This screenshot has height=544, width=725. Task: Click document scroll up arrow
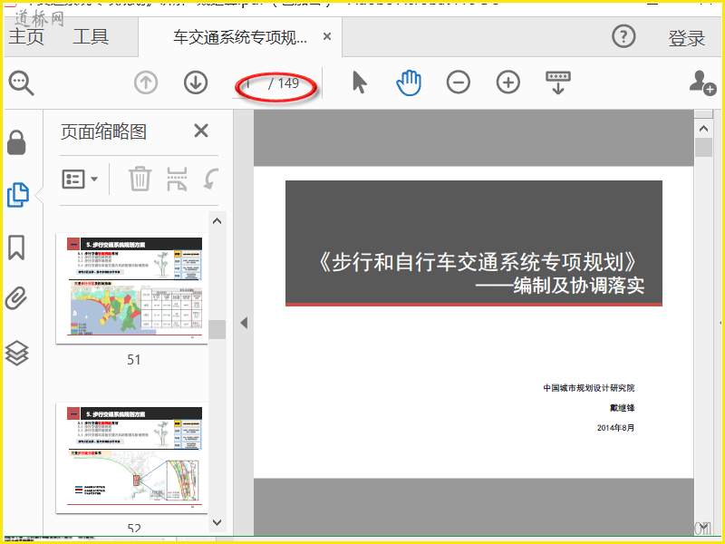[x=704, y=129]
